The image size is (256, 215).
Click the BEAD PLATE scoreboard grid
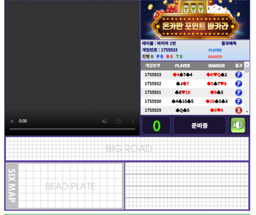(70, 186)
